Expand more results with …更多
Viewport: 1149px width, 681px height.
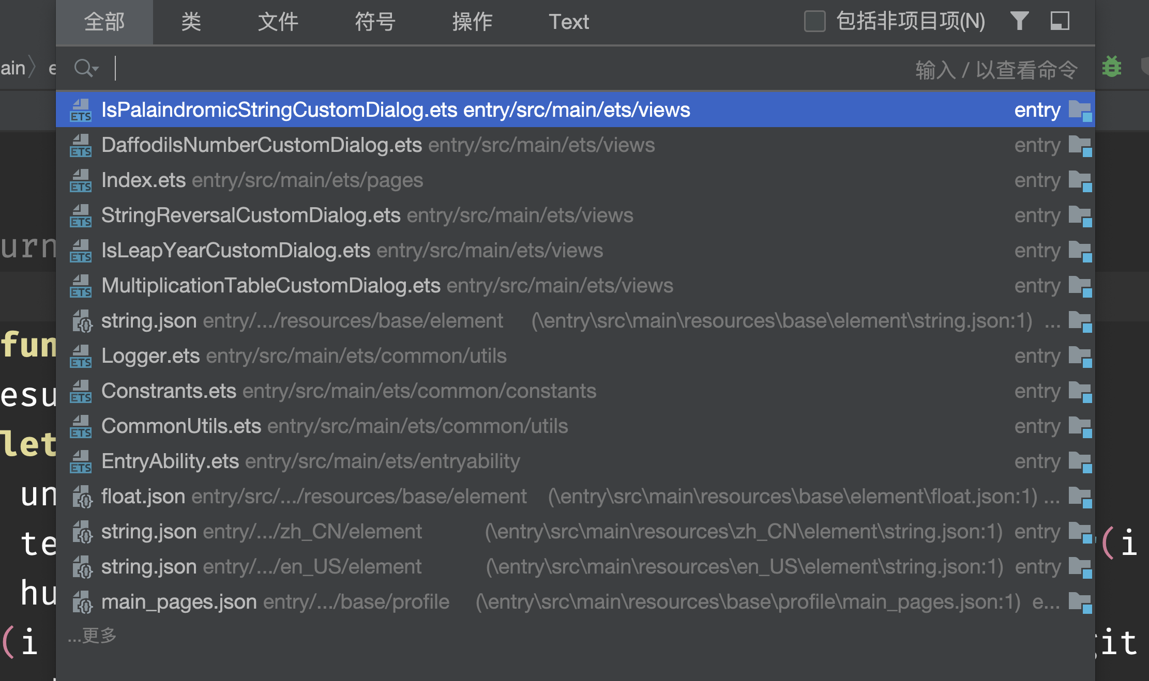click(x=92, y=636)
